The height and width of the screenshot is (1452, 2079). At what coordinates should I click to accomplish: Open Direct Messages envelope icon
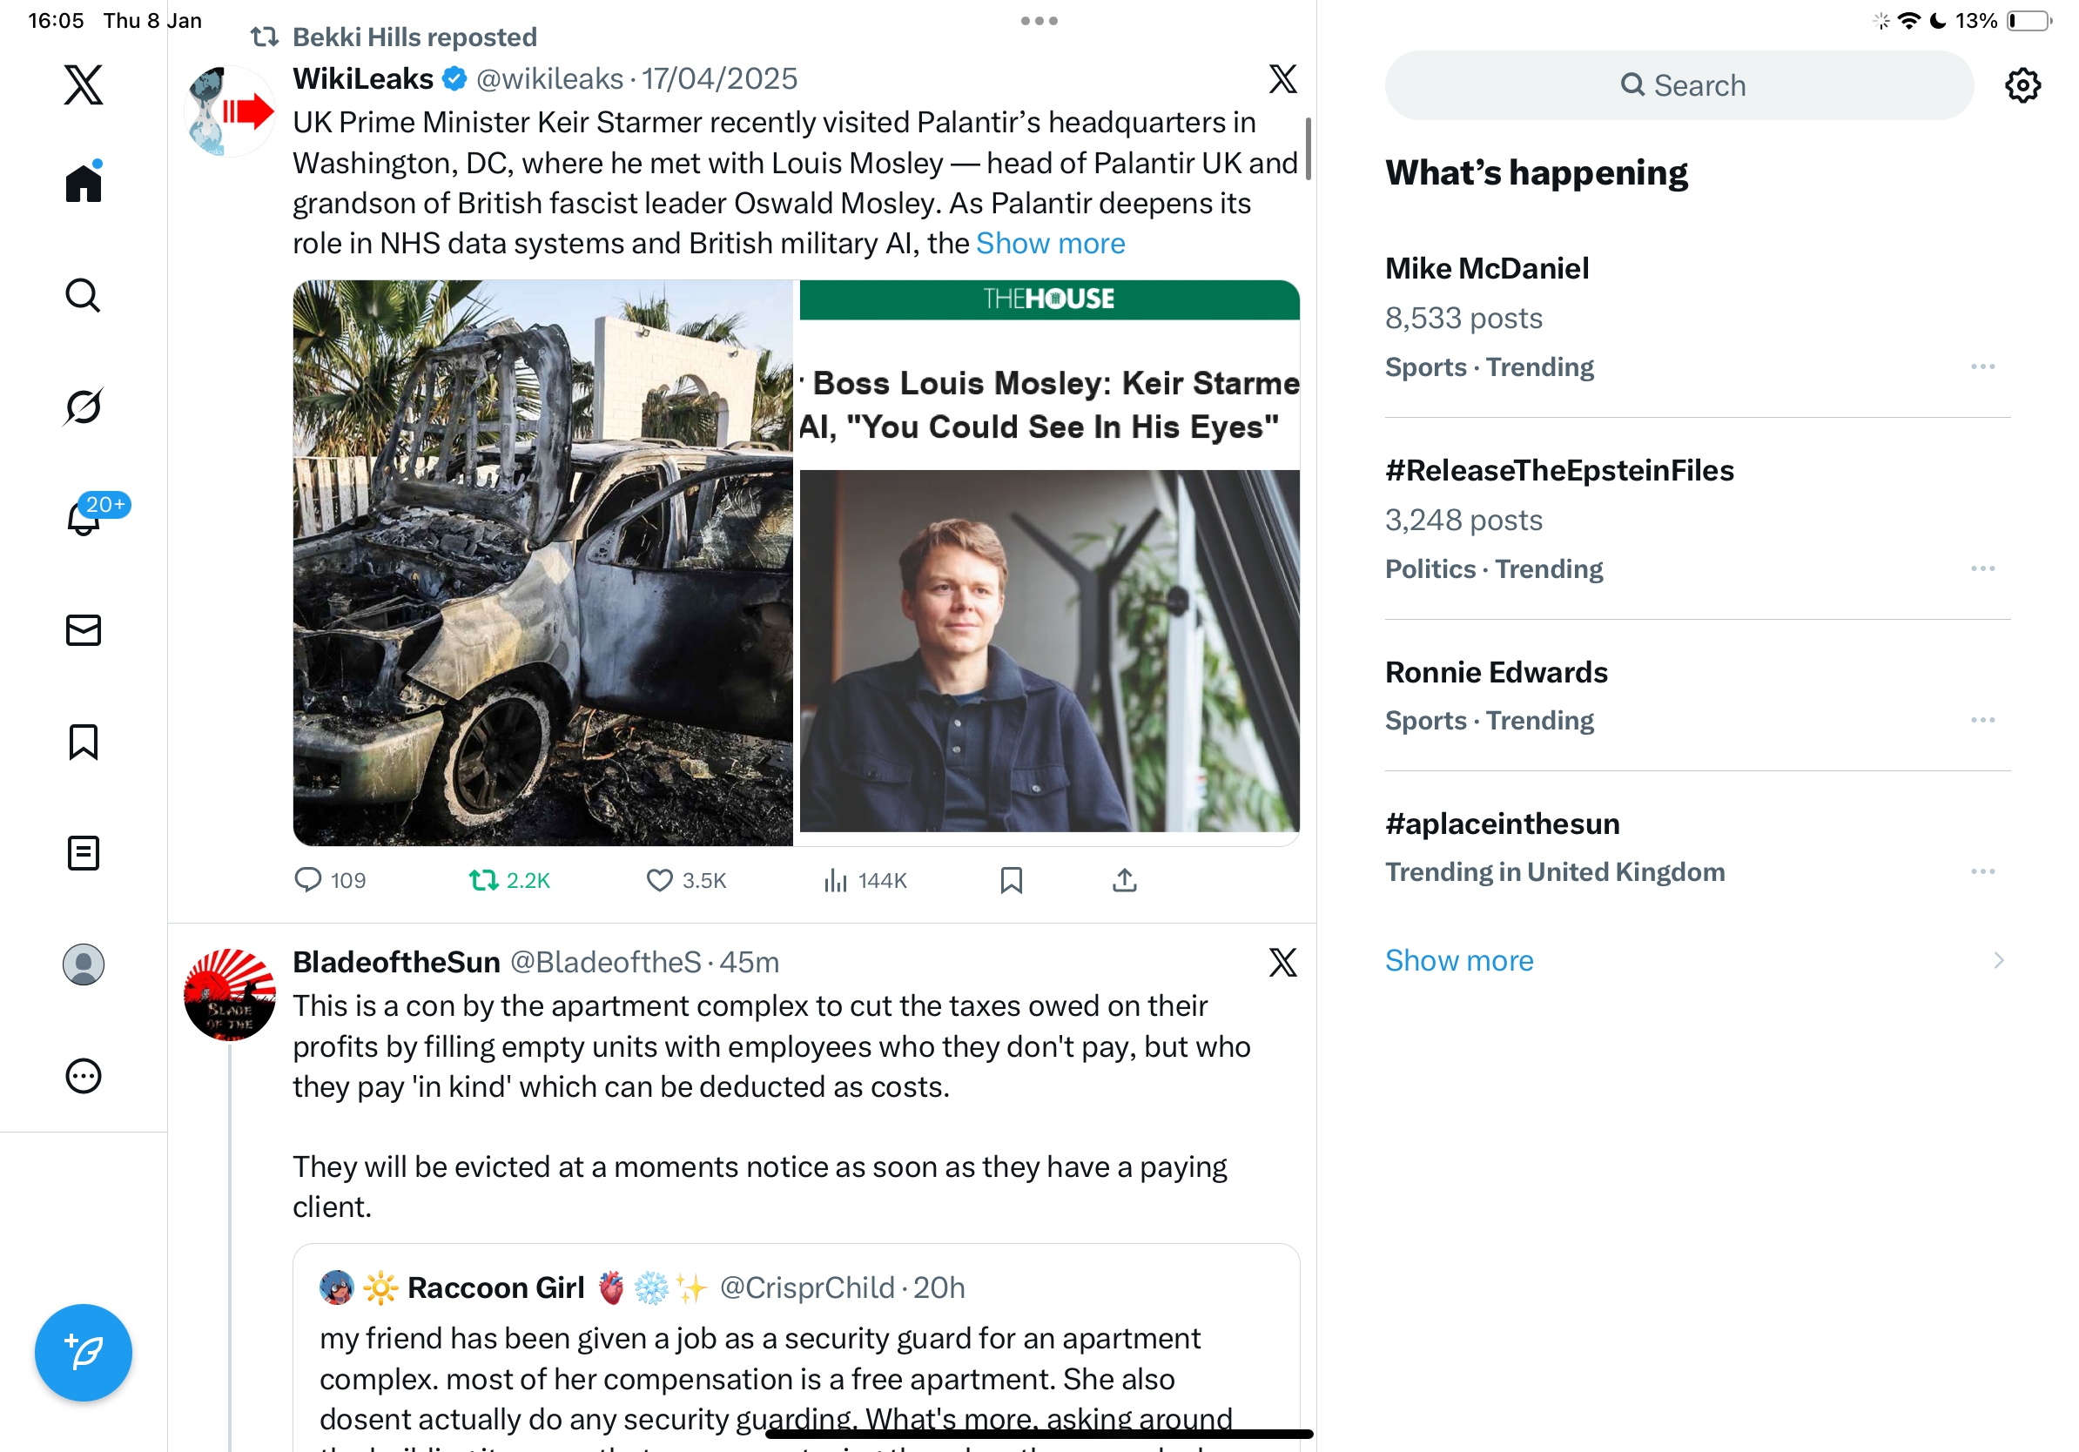(84, 630)
